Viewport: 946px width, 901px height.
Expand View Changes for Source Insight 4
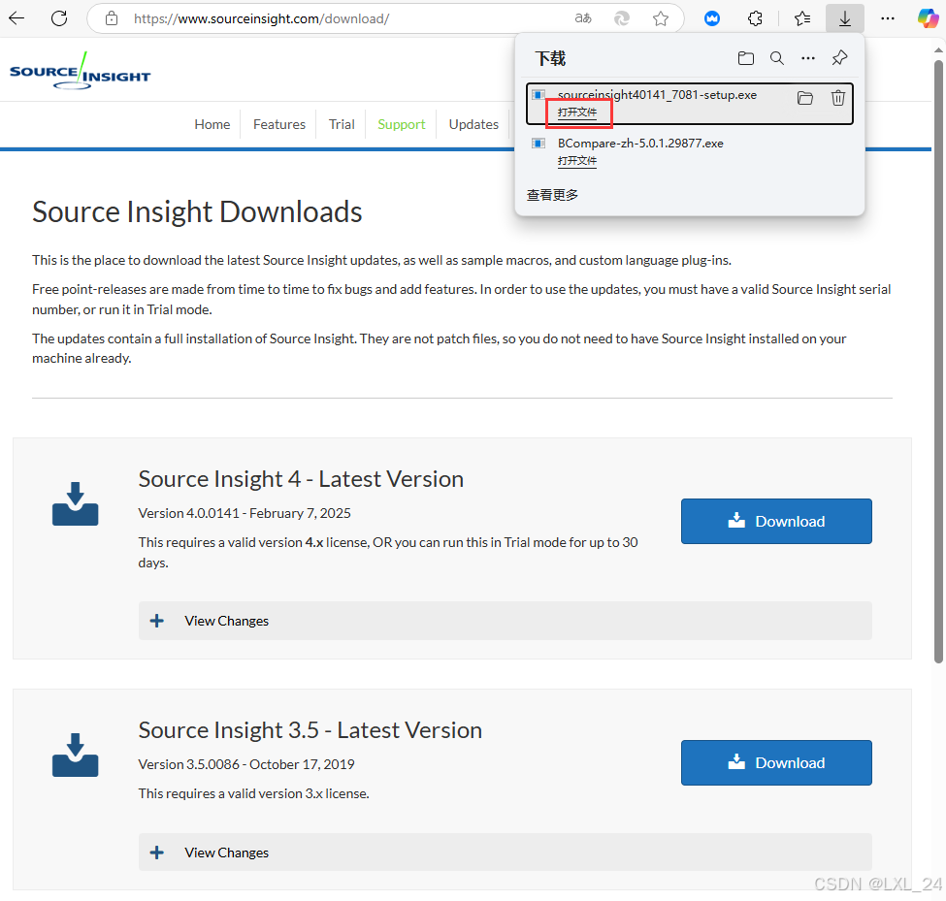click(x=505, y=621)
